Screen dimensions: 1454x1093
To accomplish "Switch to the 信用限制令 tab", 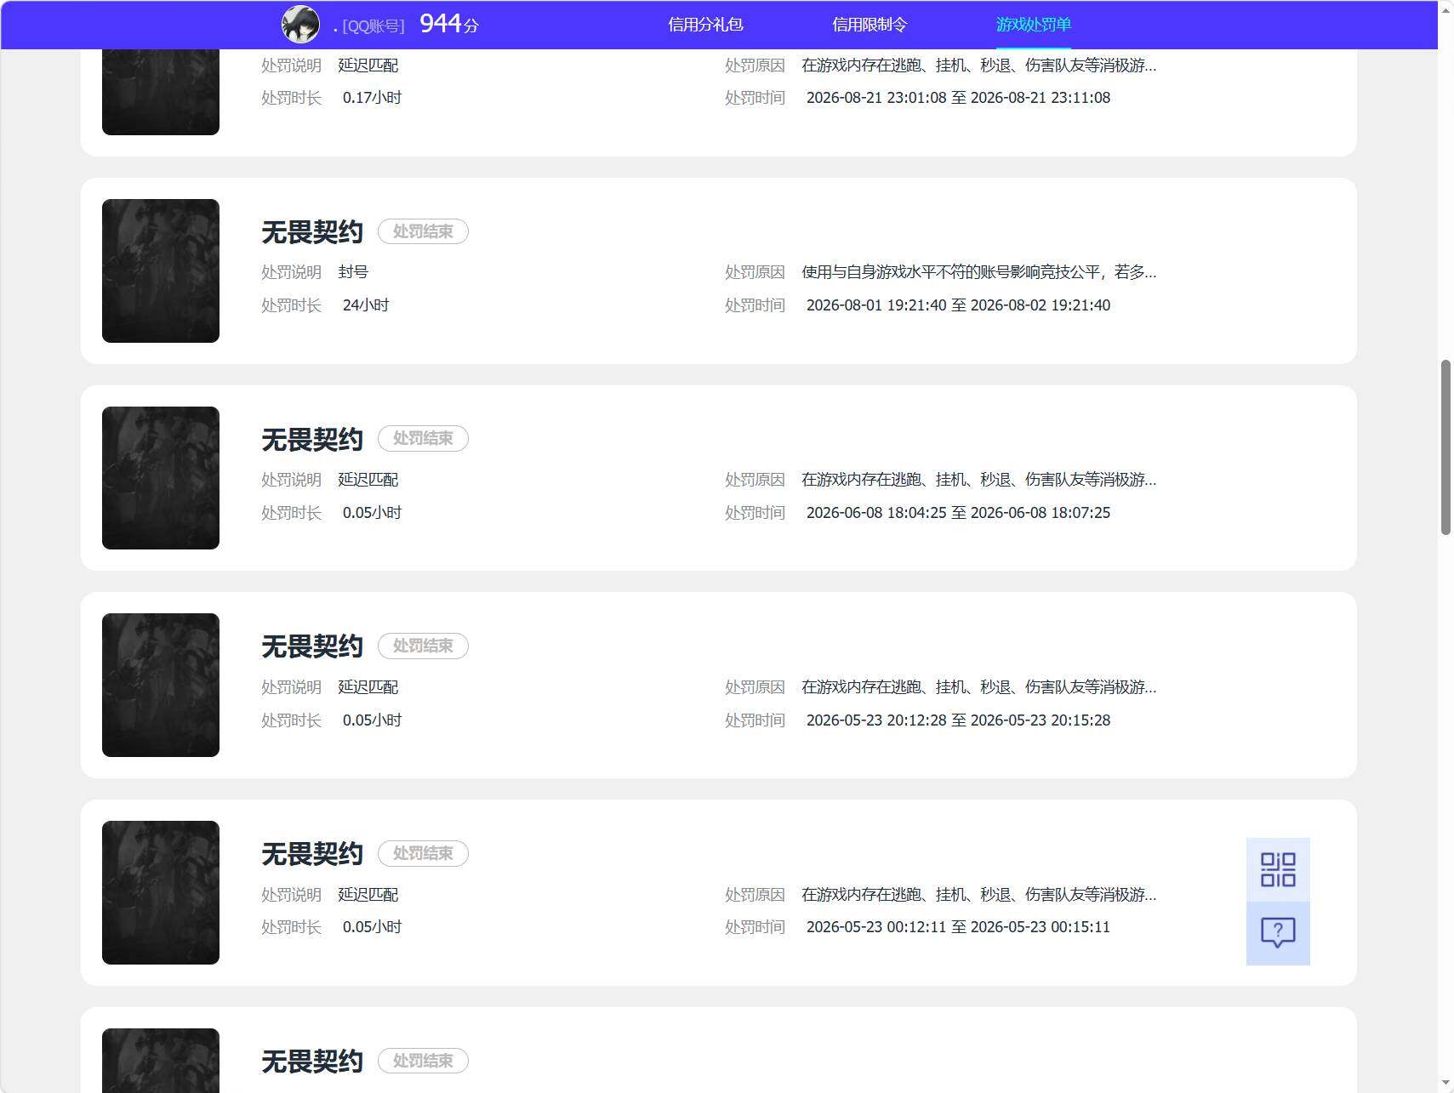I will tap(870, 25).
